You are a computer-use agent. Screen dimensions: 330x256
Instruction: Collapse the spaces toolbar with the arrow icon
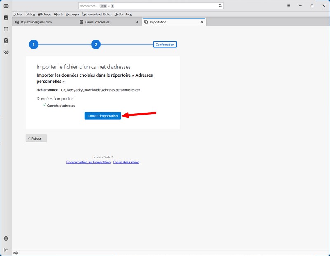tap(6, 250)
